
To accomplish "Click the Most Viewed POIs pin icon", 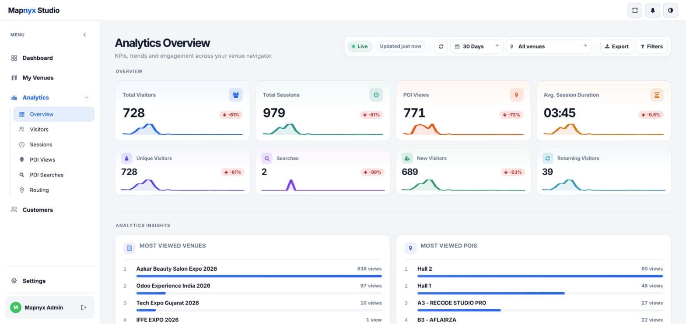I will click(x=410, y=248).
